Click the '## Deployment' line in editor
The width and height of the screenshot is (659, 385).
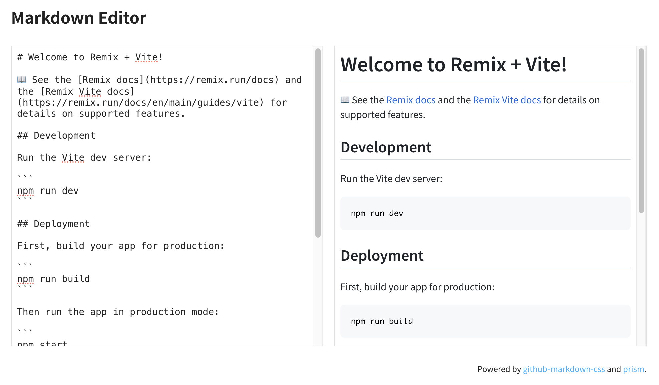[53, 224]
